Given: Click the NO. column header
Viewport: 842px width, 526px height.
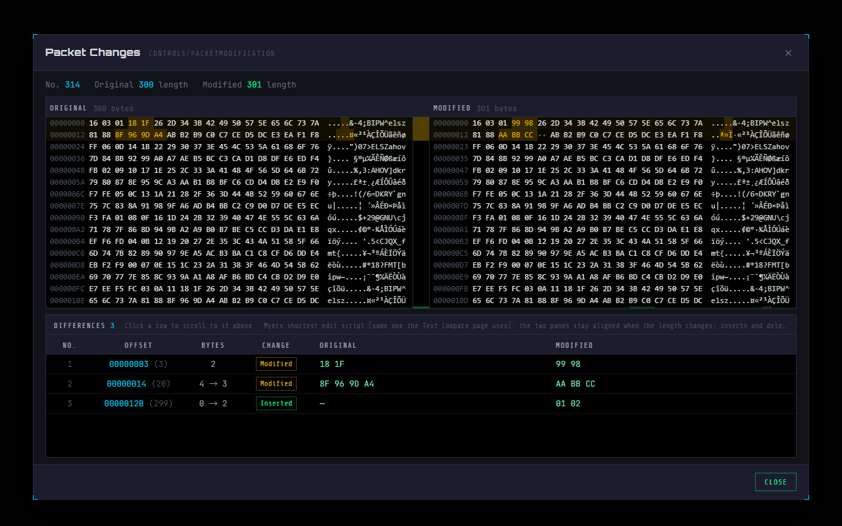Looking at the screenshot, I should [69, 345].
